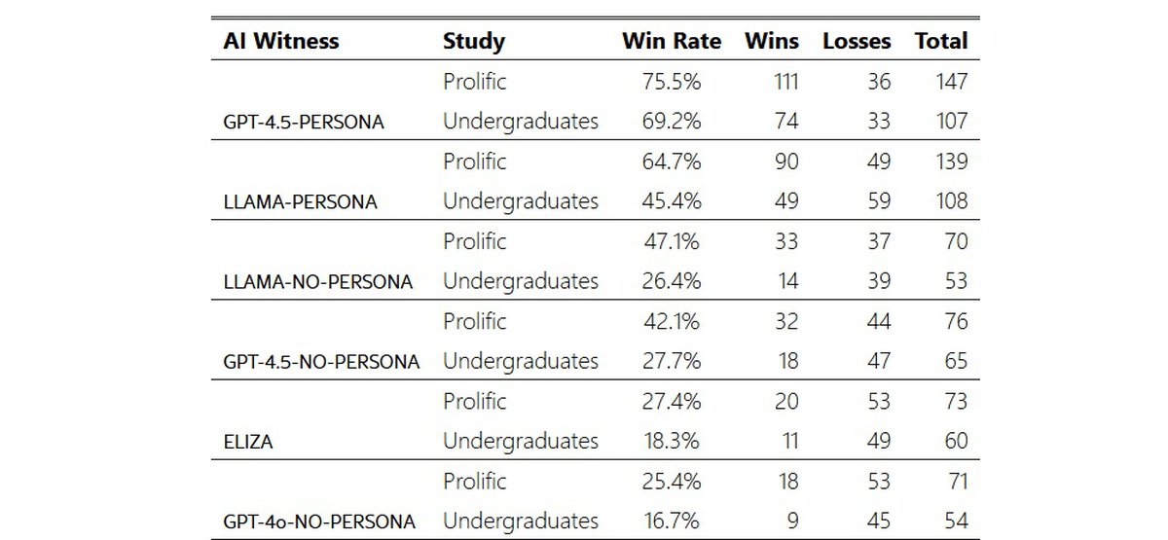Click the 75.5% win rate cell
Viewport: 1168px width, 540px height.
point(673,82)
